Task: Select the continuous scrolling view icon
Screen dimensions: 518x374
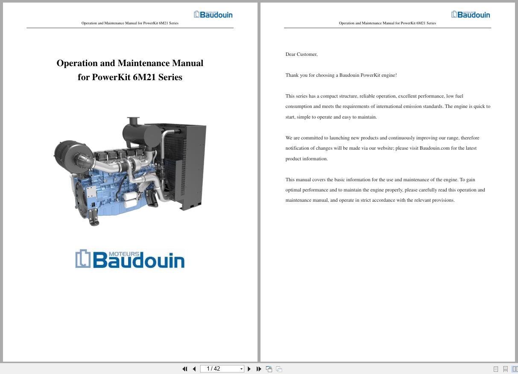Action: tap(505, 369)
